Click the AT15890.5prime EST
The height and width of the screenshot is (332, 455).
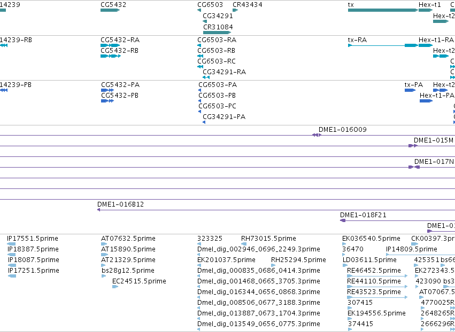click(x=104, y=255)
